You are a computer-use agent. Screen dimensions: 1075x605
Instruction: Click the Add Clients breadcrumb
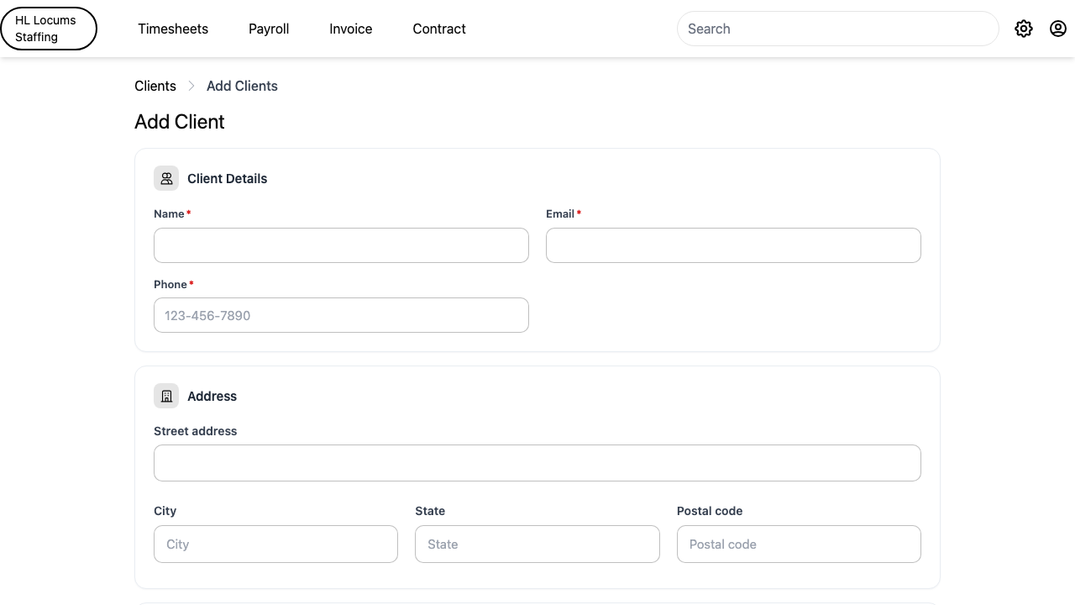[x=242, y=86]
